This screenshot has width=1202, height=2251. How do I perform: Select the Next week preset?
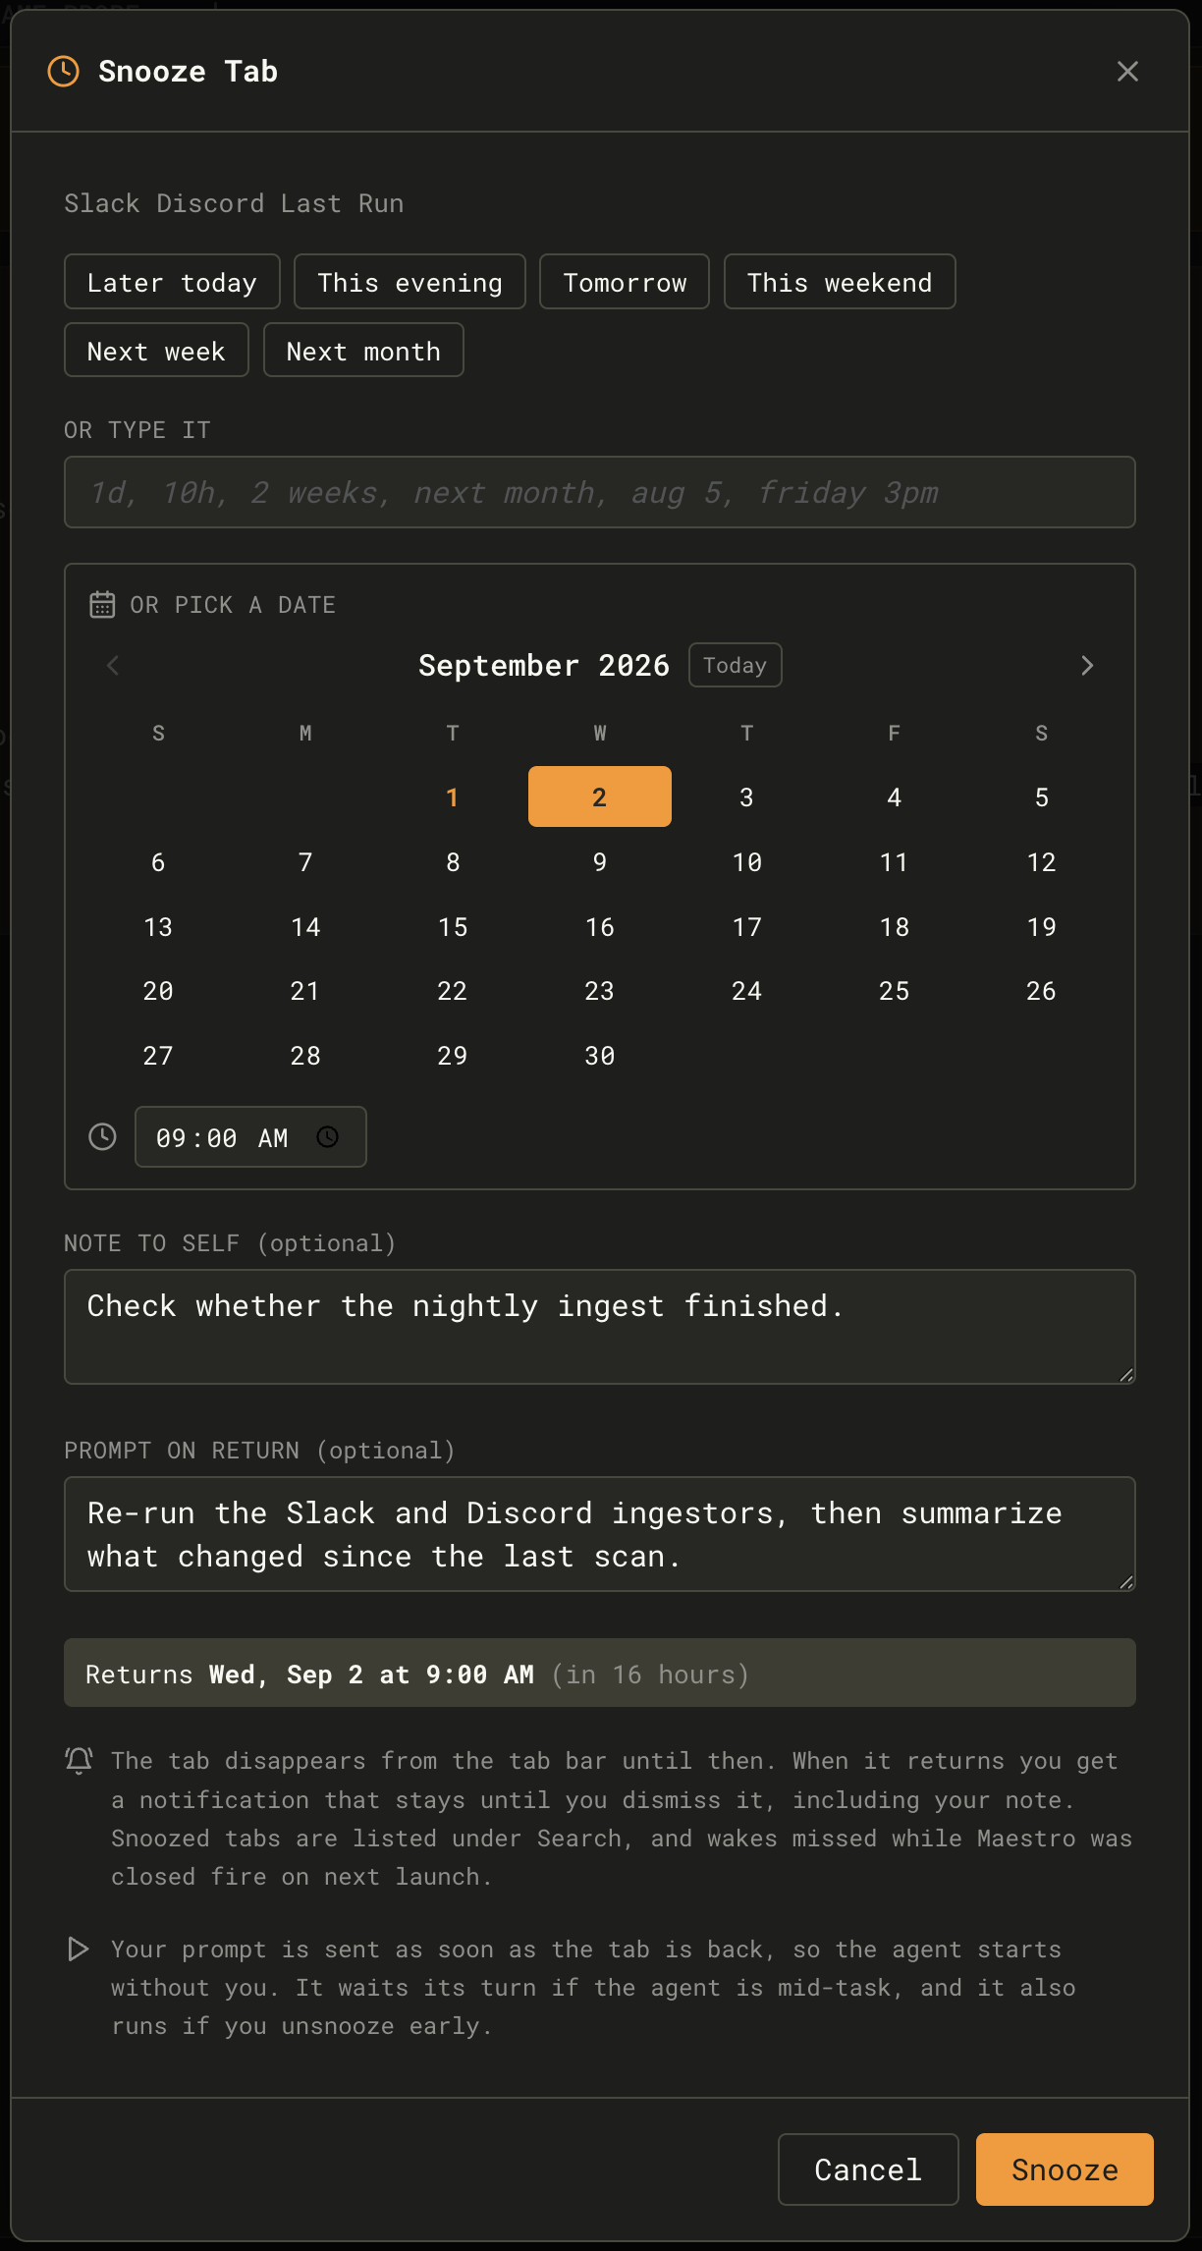tap(156, 351)
